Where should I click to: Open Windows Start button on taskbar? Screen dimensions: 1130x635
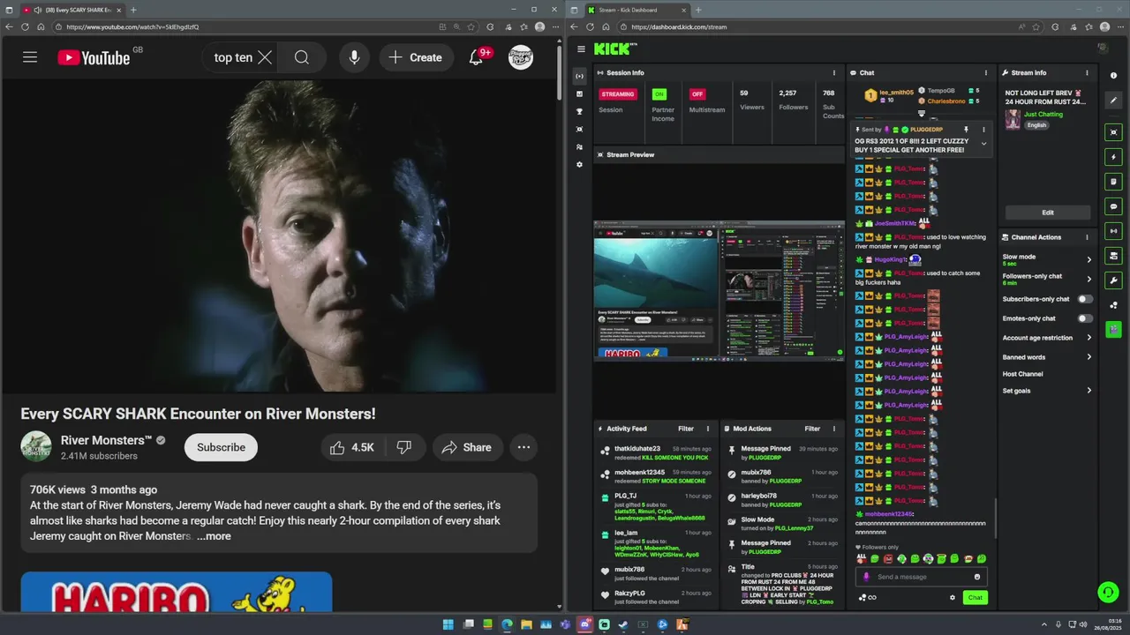pos(448,624)
